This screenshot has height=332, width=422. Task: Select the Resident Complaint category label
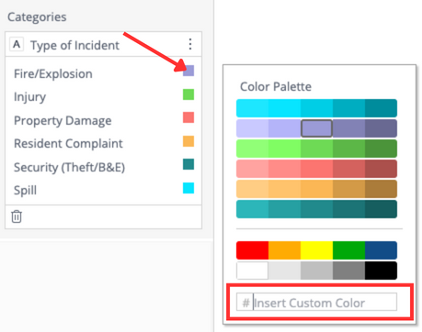click(x=68, y=143)
